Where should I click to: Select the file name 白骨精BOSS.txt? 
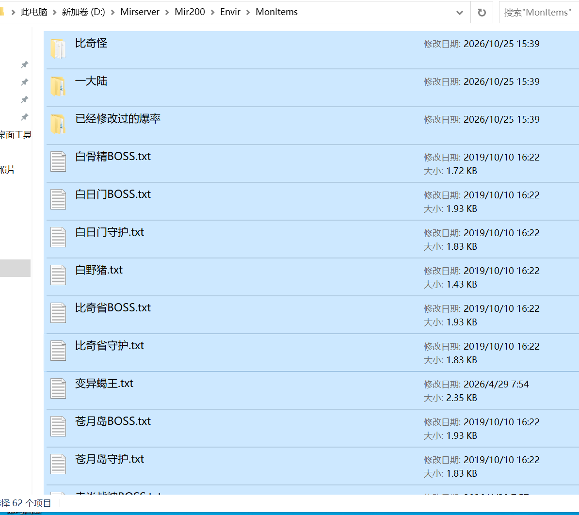pyautogui.click(x=113, y=157)
